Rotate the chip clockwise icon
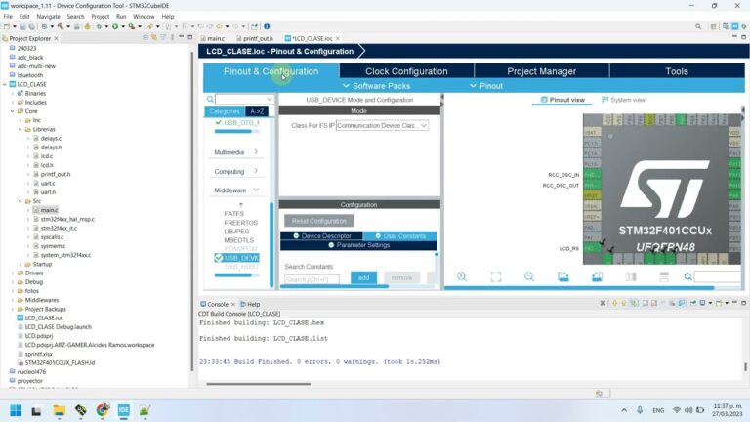This screenshot has width=750, height=422. click(x=563, y=276)
